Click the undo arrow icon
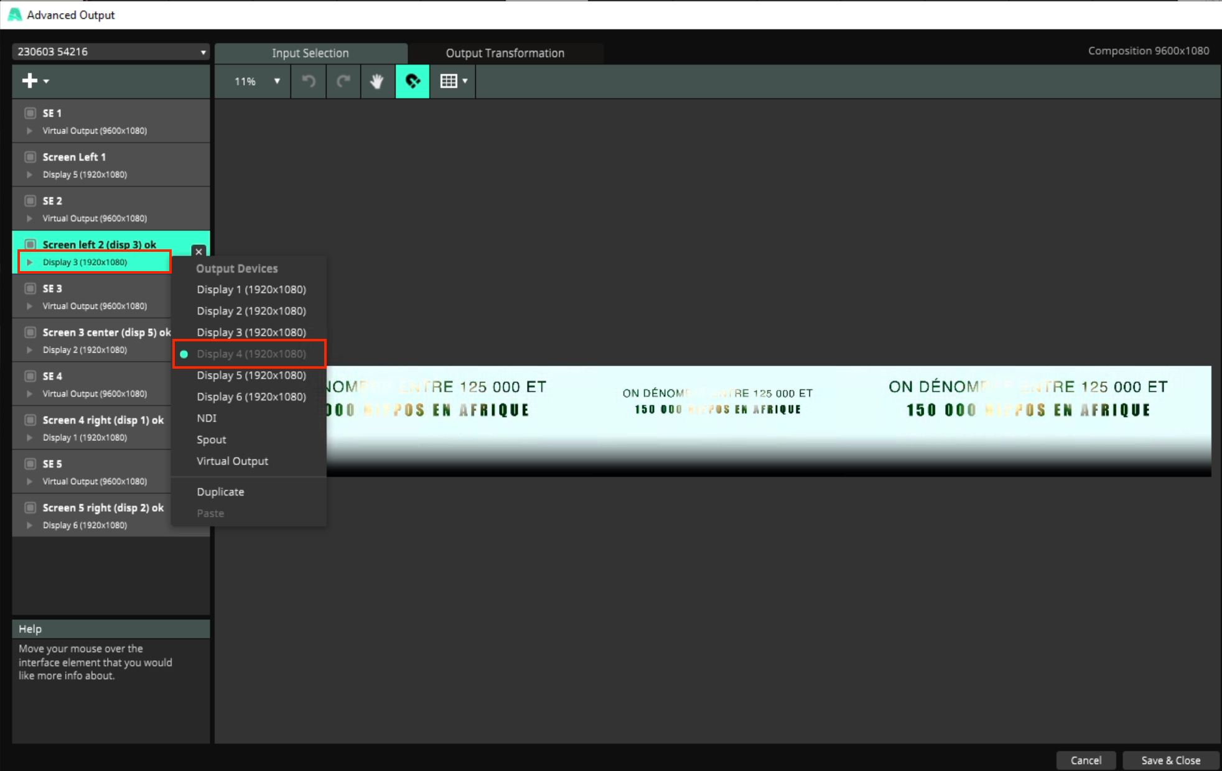The image size is (1222, 771). [309, 81]
